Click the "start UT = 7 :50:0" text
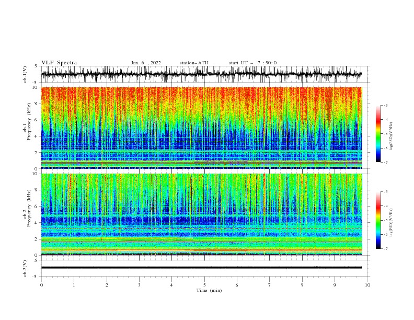Viewport: 414px width, 320px height. click(252, 63)
